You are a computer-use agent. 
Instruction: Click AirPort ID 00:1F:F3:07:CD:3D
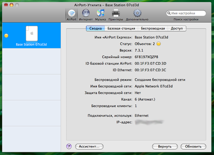150,63
